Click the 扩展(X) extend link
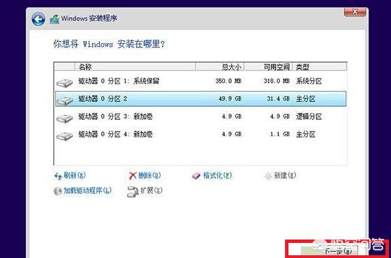This screenshot has width=391, height=258. [x=151, y=191]
